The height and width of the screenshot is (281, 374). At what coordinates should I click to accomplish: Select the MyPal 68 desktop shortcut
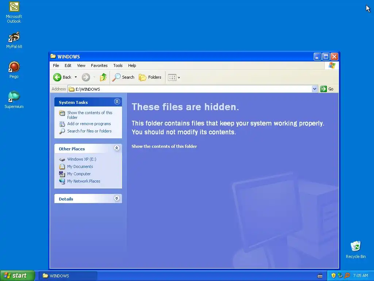click(14, 40)
